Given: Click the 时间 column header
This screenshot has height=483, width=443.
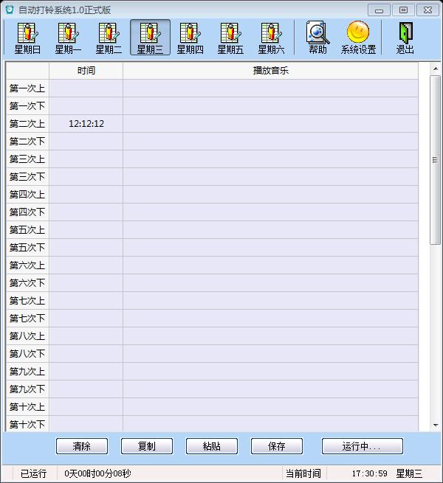Looking at the screenshot, I should click(x=86, y=71).
